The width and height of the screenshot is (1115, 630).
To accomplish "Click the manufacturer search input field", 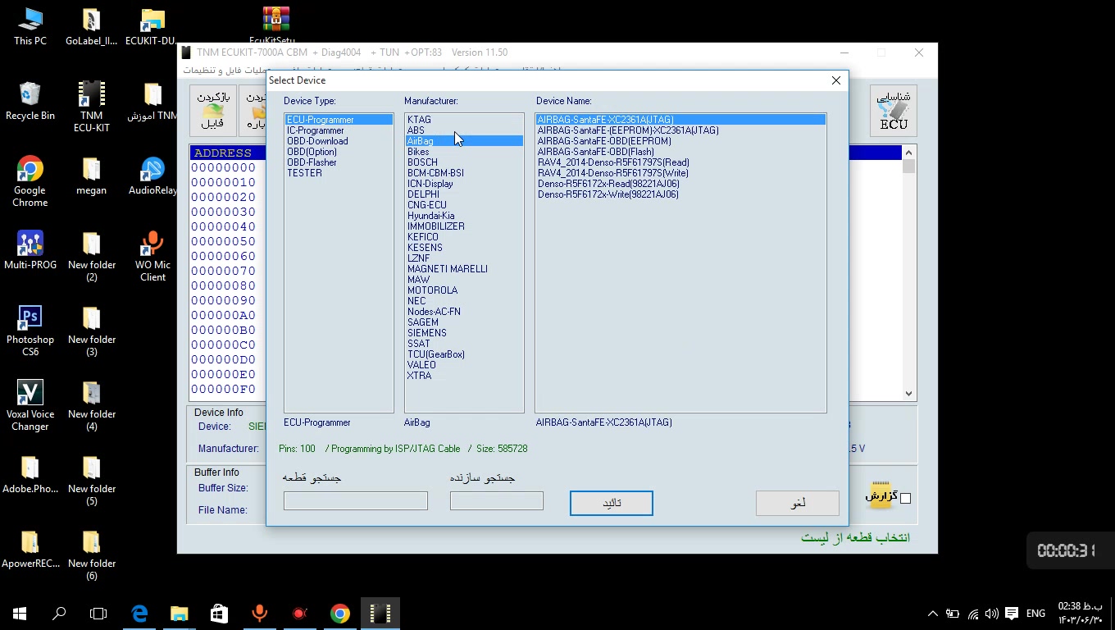I will pos(497,500).
